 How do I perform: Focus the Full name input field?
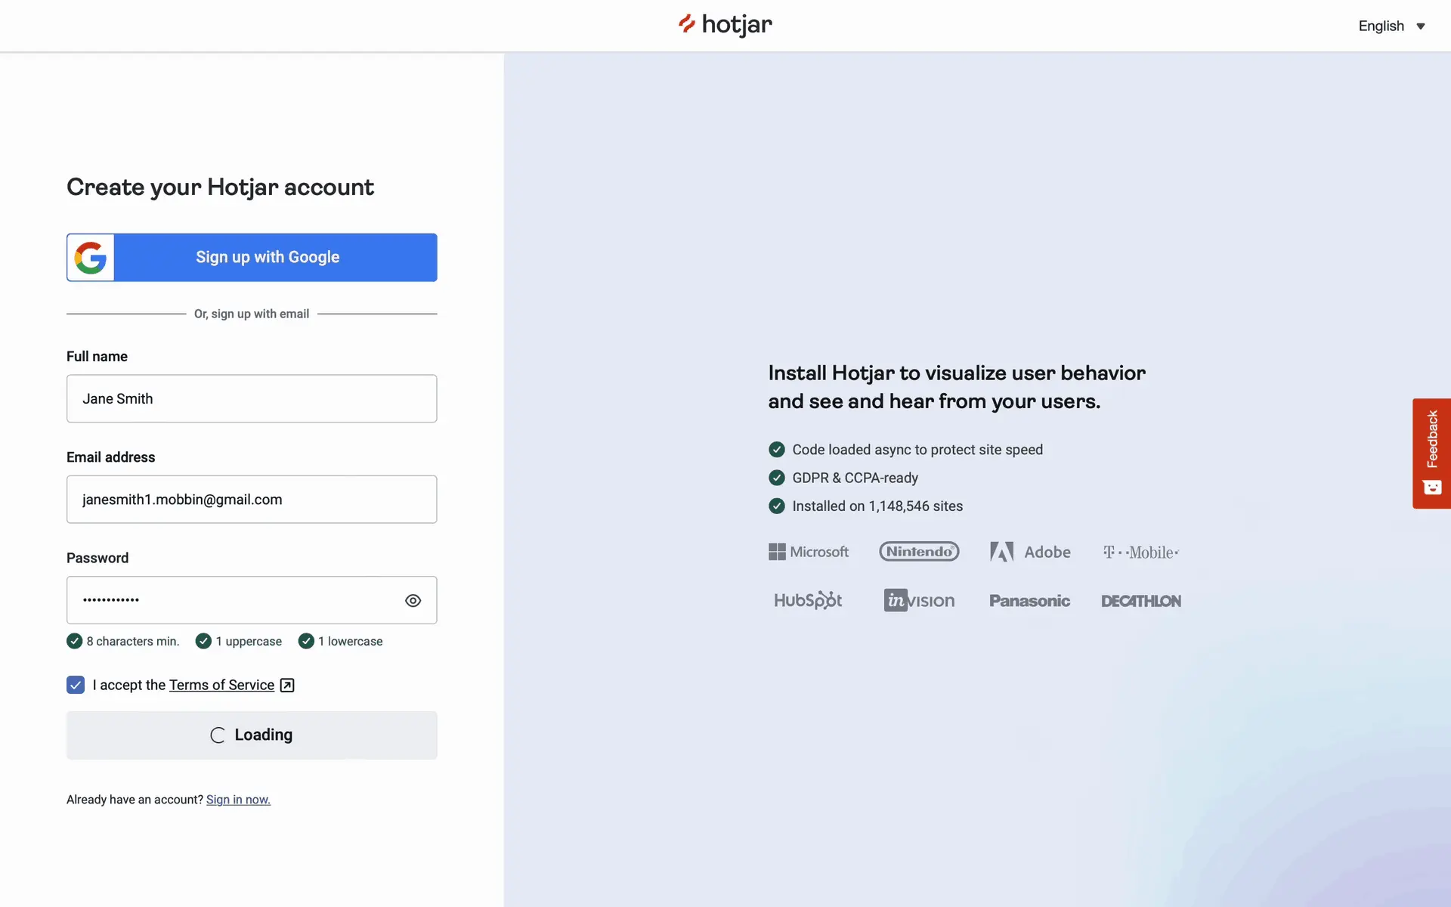[252, 399]
